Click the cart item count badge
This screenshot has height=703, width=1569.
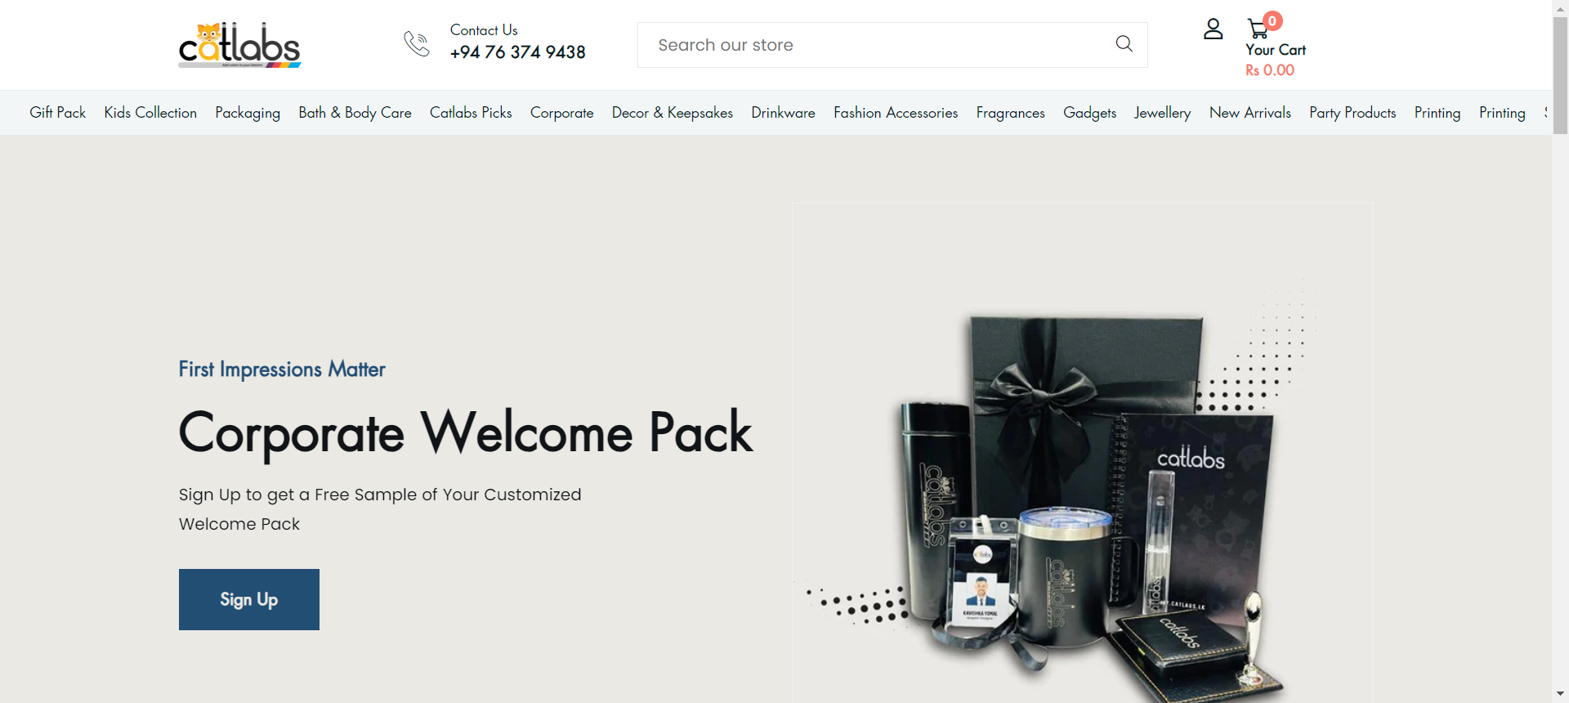pos(1272,21)
